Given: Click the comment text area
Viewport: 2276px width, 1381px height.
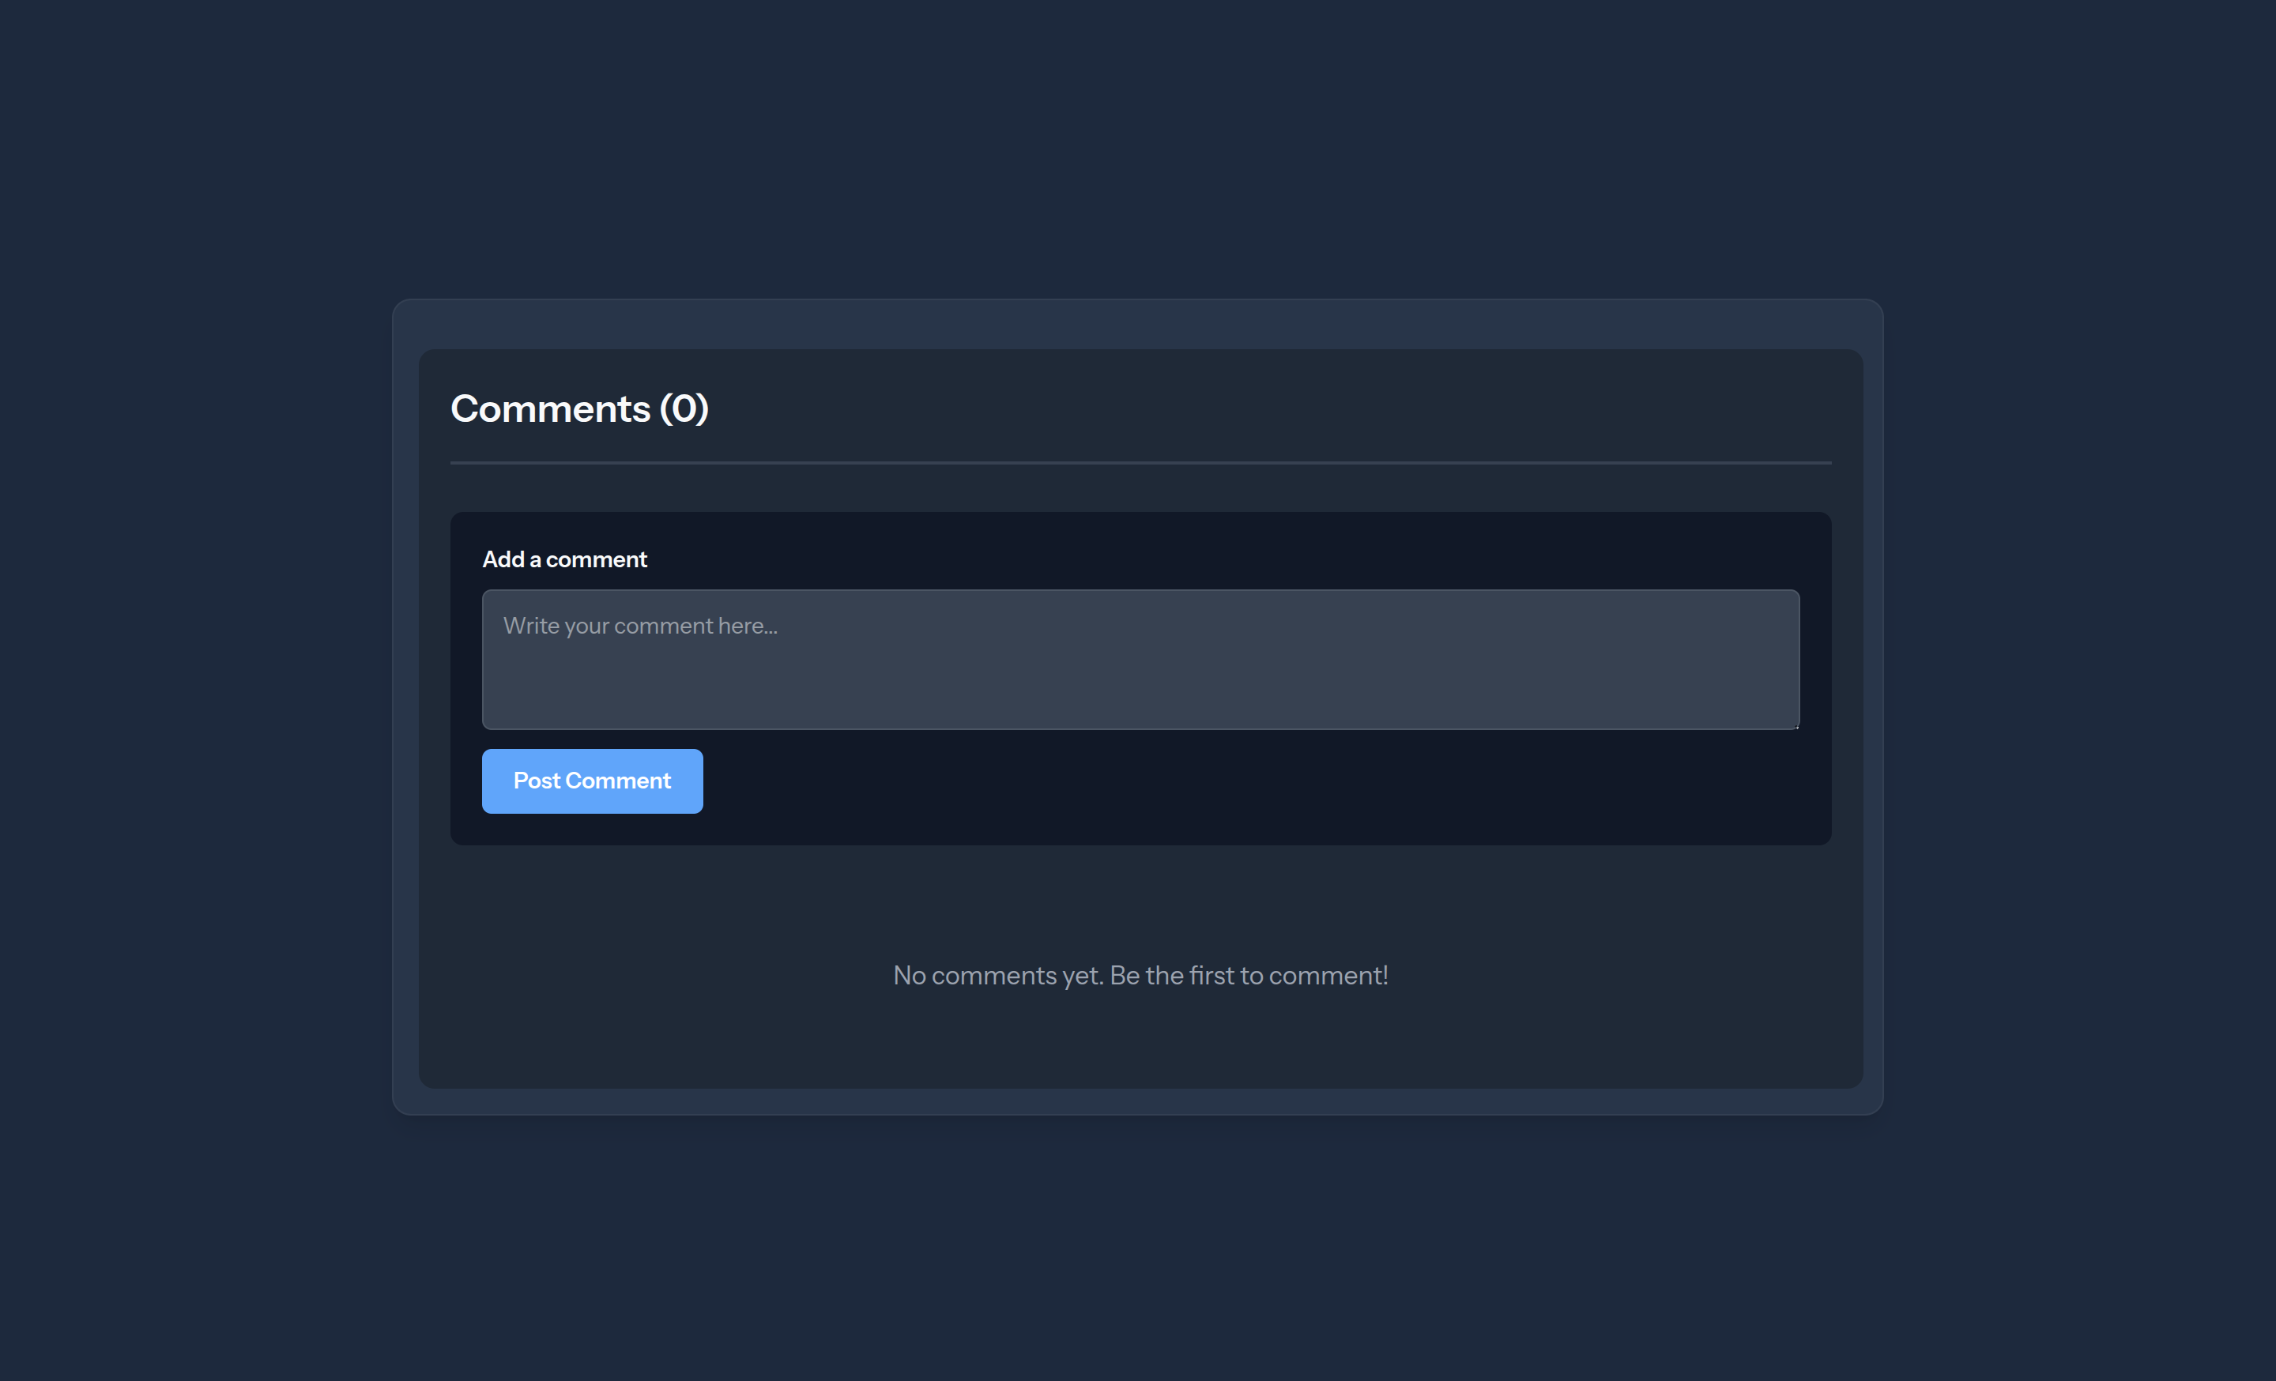Looking at the screenshot, I should point(1138,659).
